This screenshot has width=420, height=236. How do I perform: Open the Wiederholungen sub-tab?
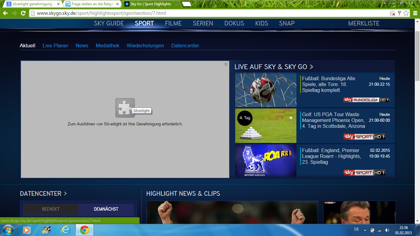(x=145, y=45)
